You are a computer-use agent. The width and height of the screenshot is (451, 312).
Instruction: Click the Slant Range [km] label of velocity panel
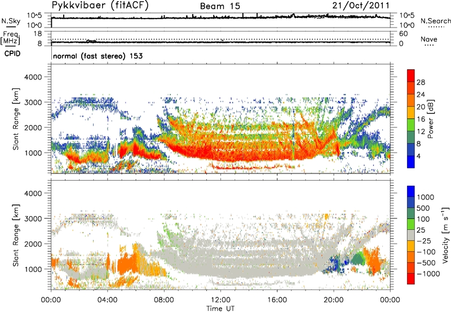point(16,235)
